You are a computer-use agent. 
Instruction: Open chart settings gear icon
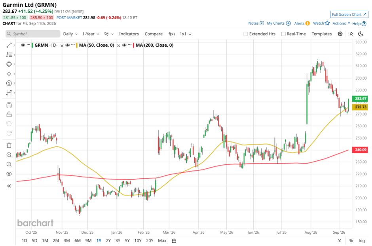coord(340,34)
